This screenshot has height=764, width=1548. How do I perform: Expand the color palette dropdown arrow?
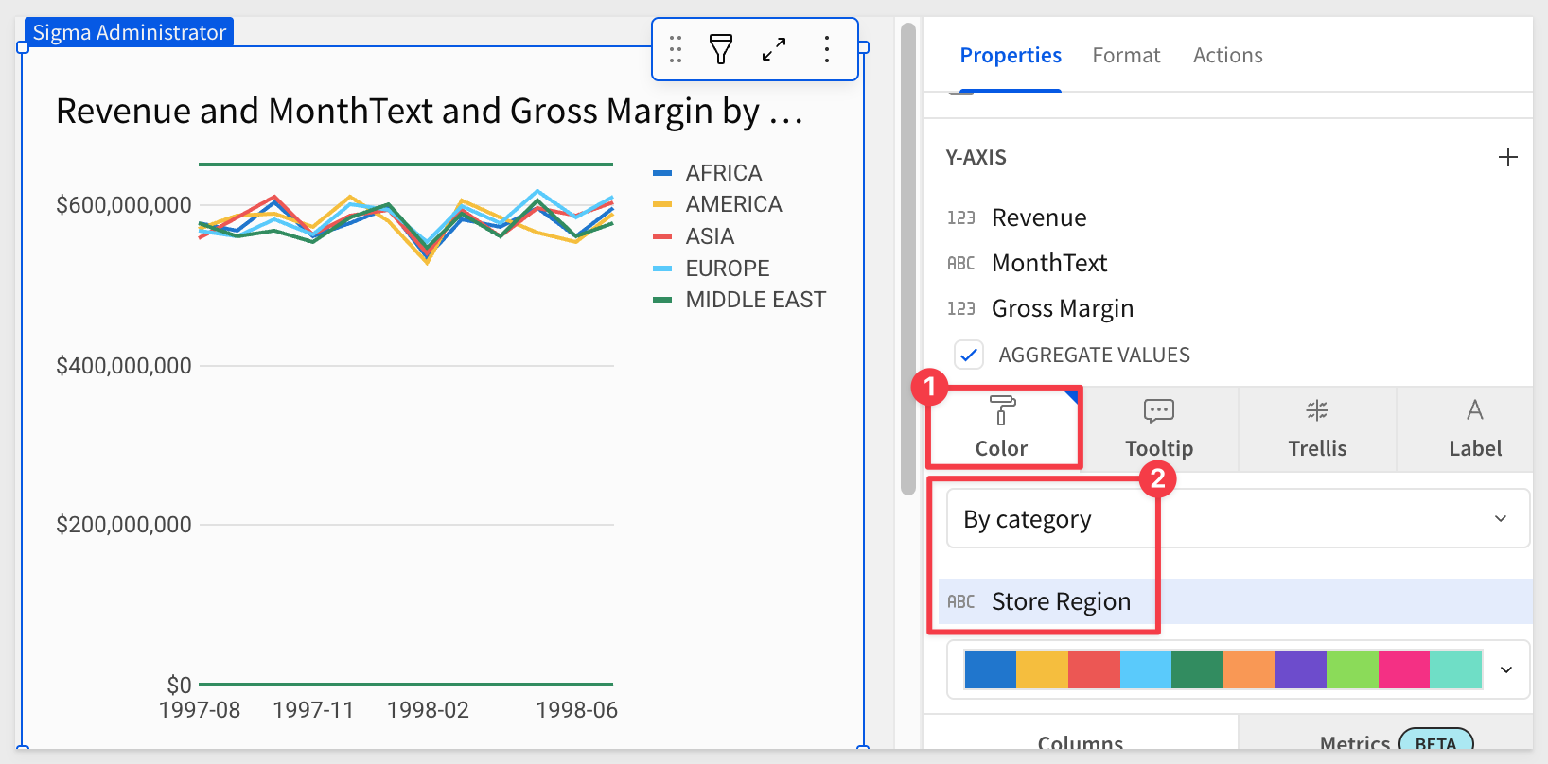pos(1506,669)
